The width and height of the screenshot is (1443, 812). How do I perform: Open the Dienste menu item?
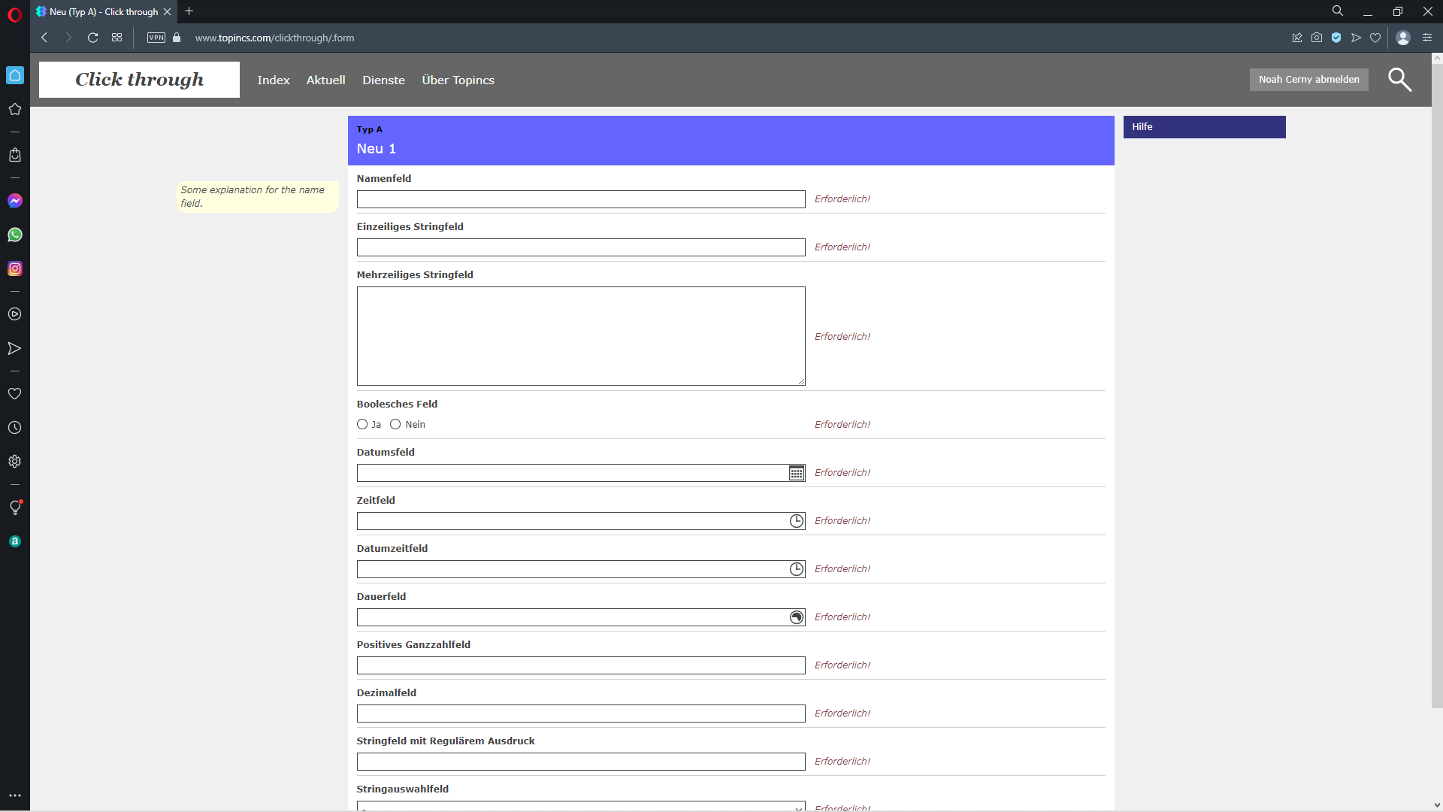tap(383, 80)
